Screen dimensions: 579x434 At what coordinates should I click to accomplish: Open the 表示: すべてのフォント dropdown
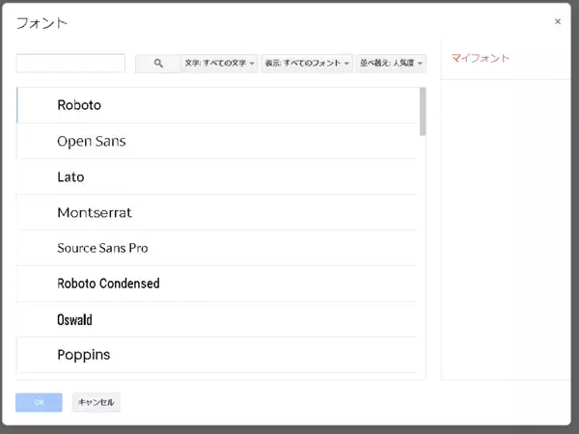coord(307,63)
